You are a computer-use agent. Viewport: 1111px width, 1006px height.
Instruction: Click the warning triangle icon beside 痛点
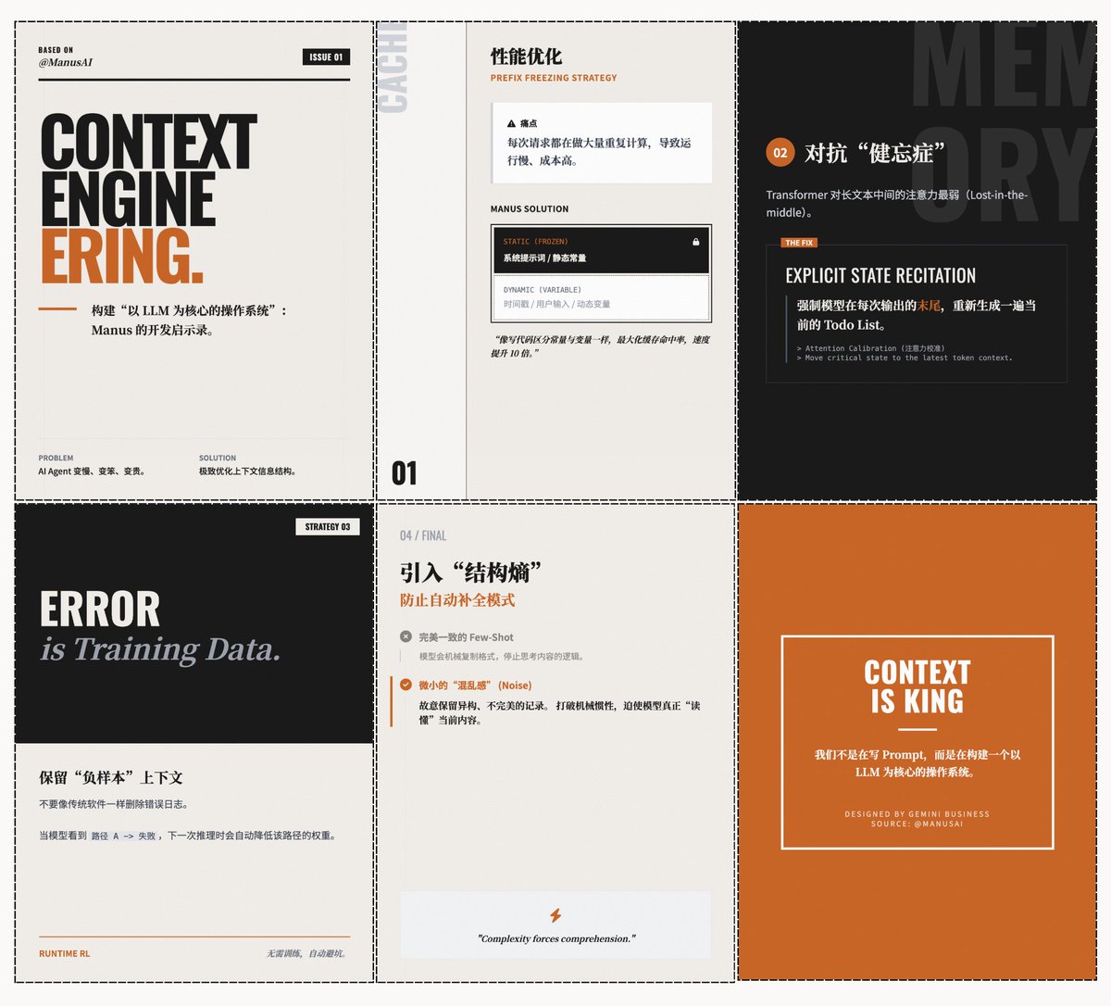tap(511, 123)
